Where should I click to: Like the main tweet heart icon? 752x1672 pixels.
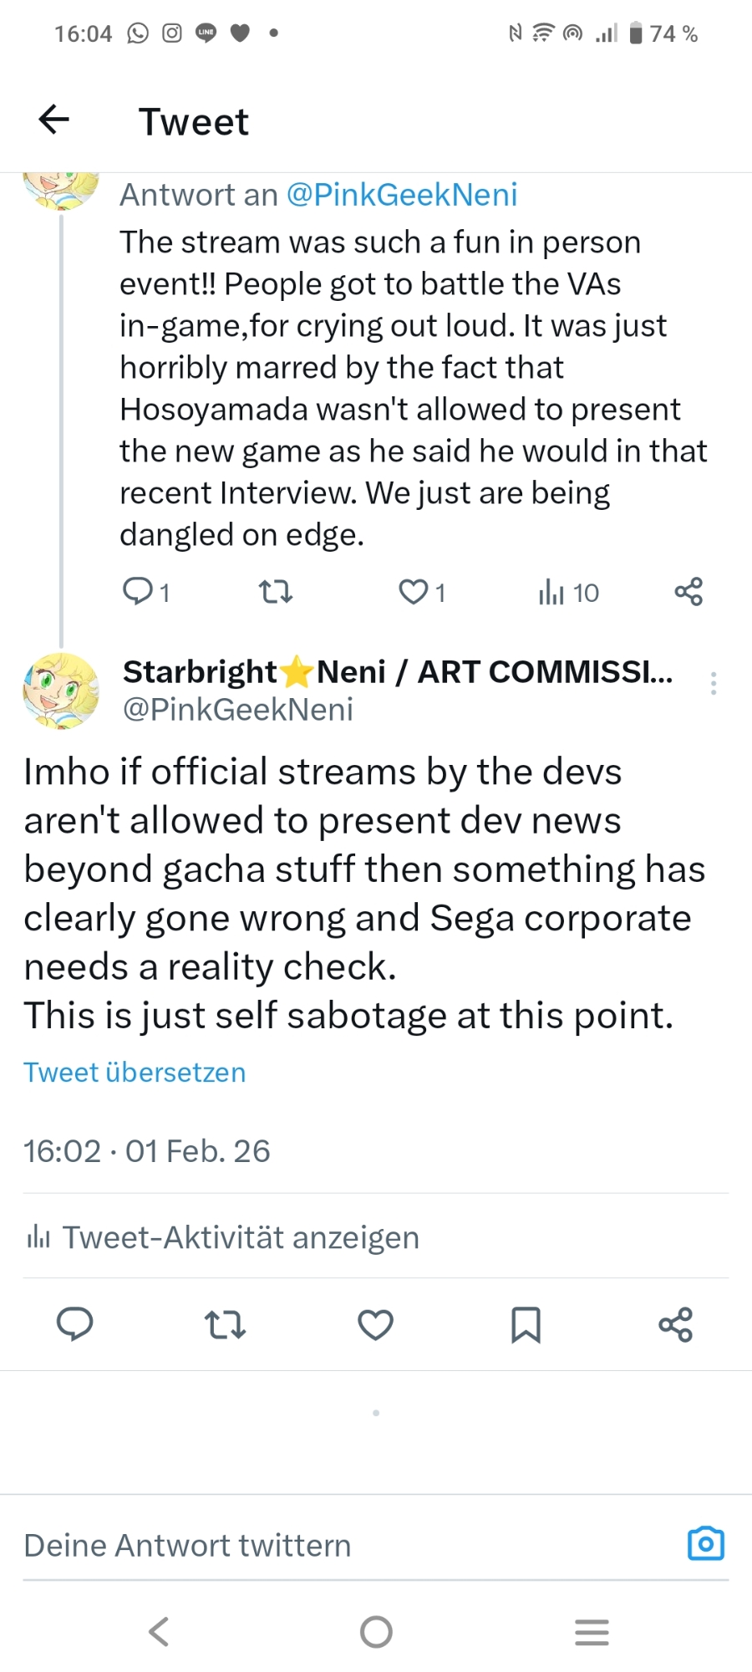coord(375,1325)
